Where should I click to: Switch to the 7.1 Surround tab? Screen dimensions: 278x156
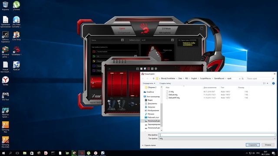click(x=124, y=33)
